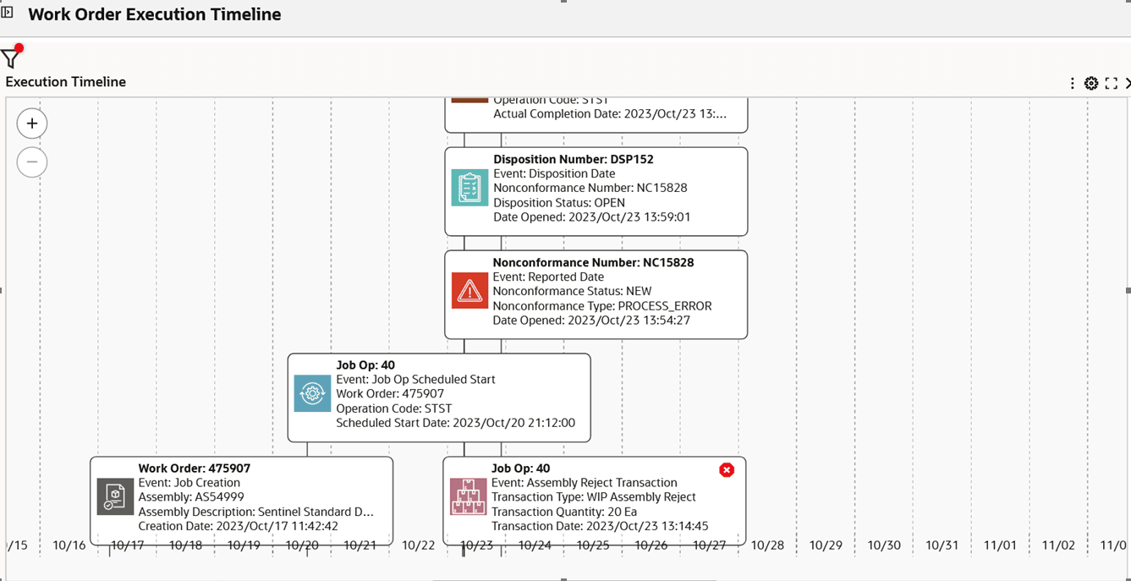Click the Work Order 475907 job creation icon
This screenshot has width=1131, height=581.
coord(115,496)
